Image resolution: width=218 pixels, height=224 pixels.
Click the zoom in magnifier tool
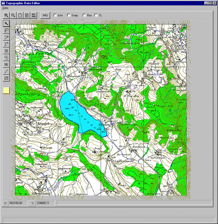(7, 15)
